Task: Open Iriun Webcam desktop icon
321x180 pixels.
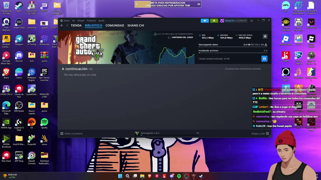Action: click(6, 25)
